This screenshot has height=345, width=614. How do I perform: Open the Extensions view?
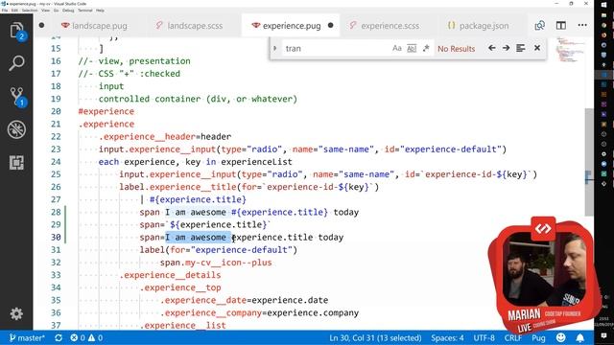click(16, 163)
